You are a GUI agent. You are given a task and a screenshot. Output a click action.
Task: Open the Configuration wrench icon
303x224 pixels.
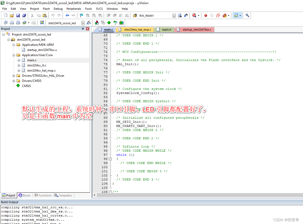[x=247, y=15]
